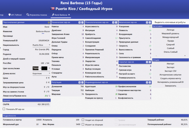The width and height of the screenshot is (189, 128).
Task: Apply the Профи preset
Action: (x=170, y=41)
